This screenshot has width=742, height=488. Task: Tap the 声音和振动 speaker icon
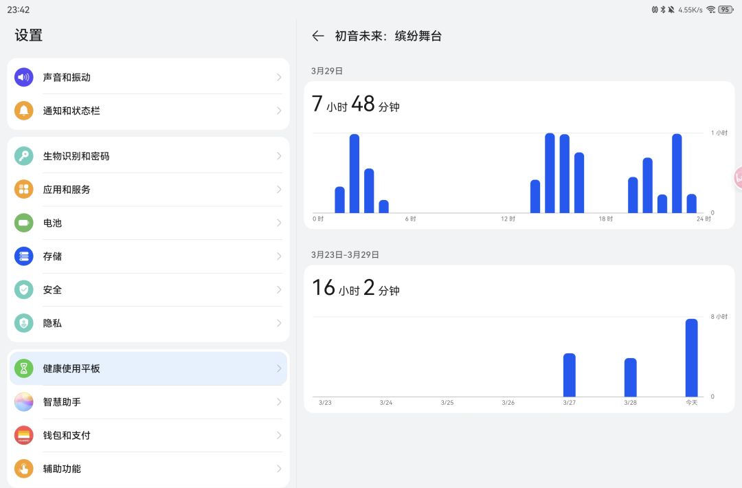coord(23,77)
